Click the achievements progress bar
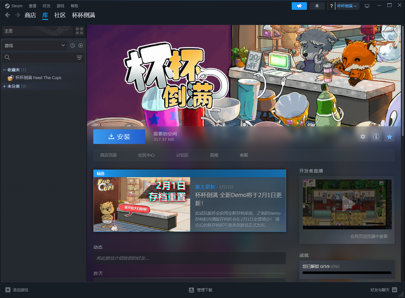 point(346,273)
